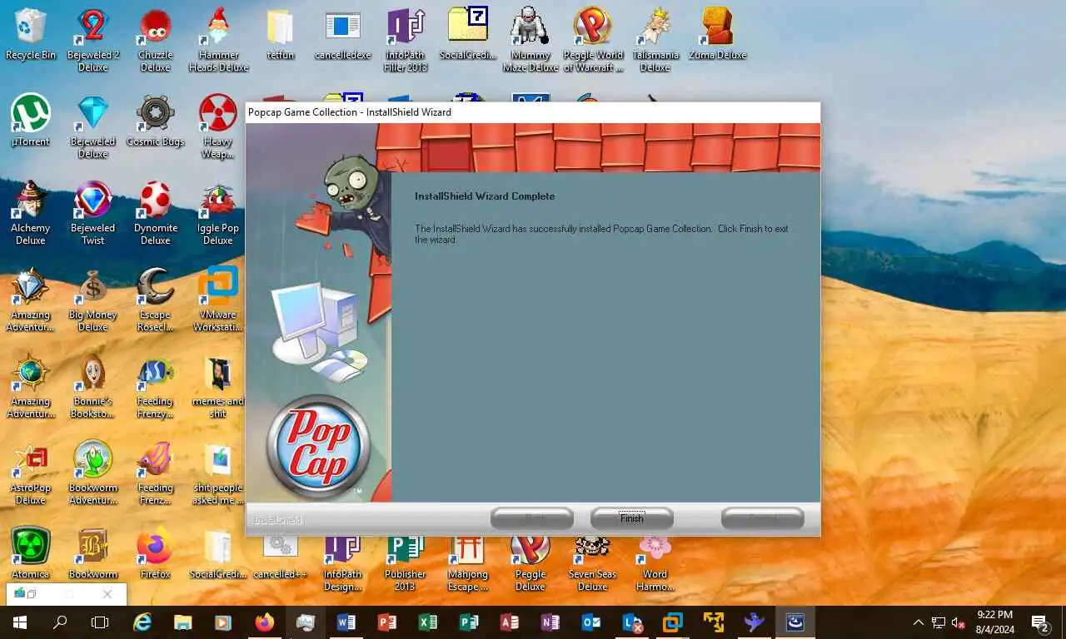Select the tetfun folder on desktop
Screen dimensions: 1066x639
(281, 35)
